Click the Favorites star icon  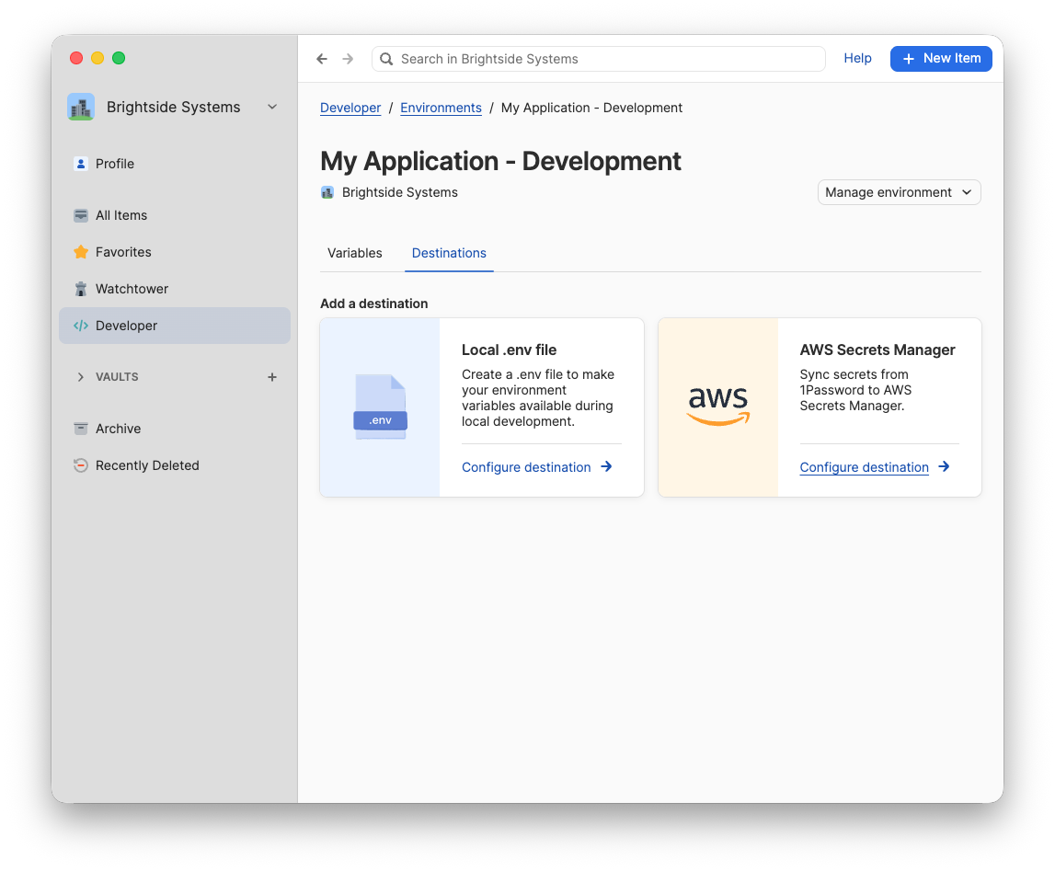[81, 251]
